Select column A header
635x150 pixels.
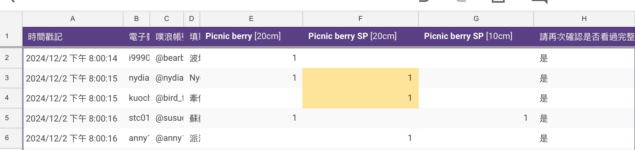[73, 19]
